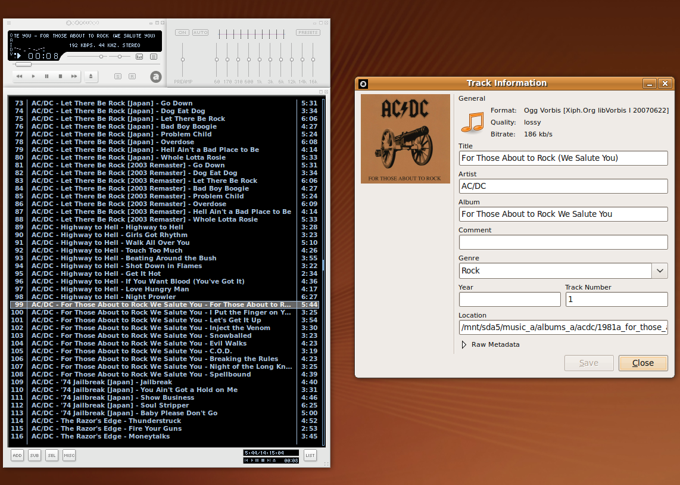The height and width of the screenshot is (485, 680).
Task: Toggle the equalizer window button in the player
Action: 139,57
